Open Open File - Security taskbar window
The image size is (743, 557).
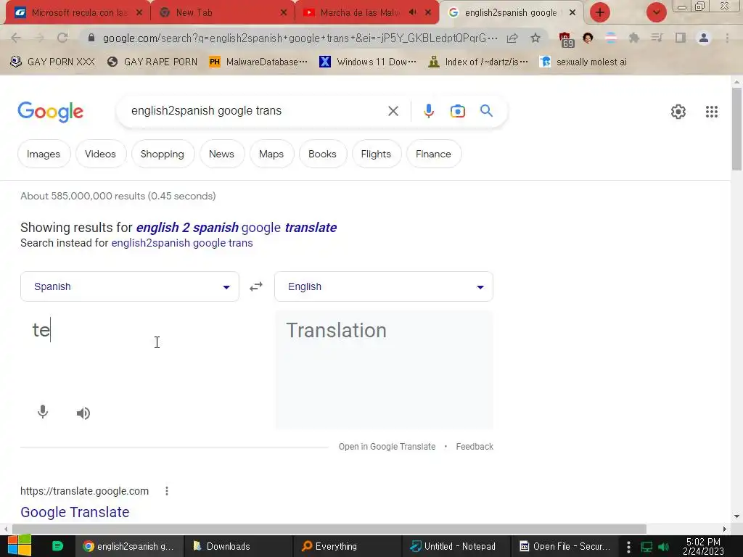tap(565, 546)
